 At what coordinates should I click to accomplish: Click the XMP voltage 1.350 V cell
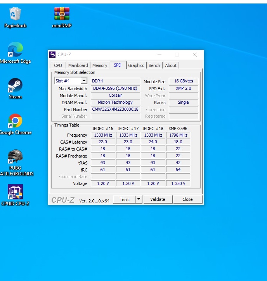pos(178,183)
